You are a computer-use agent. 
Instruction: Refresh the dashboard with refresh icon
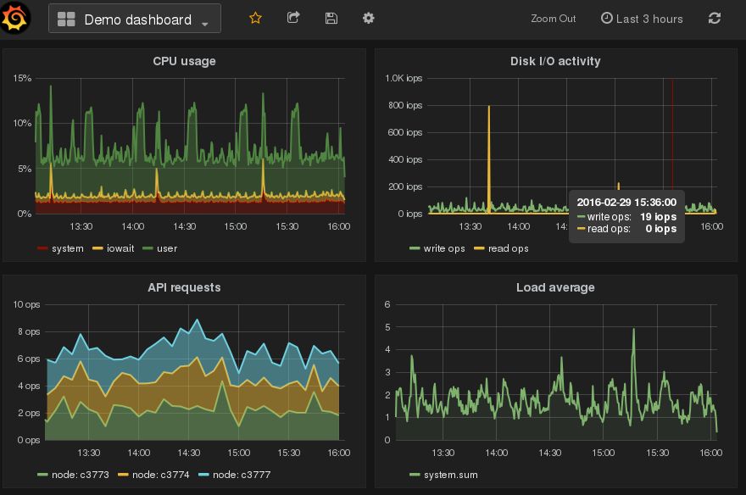[715, 18]
